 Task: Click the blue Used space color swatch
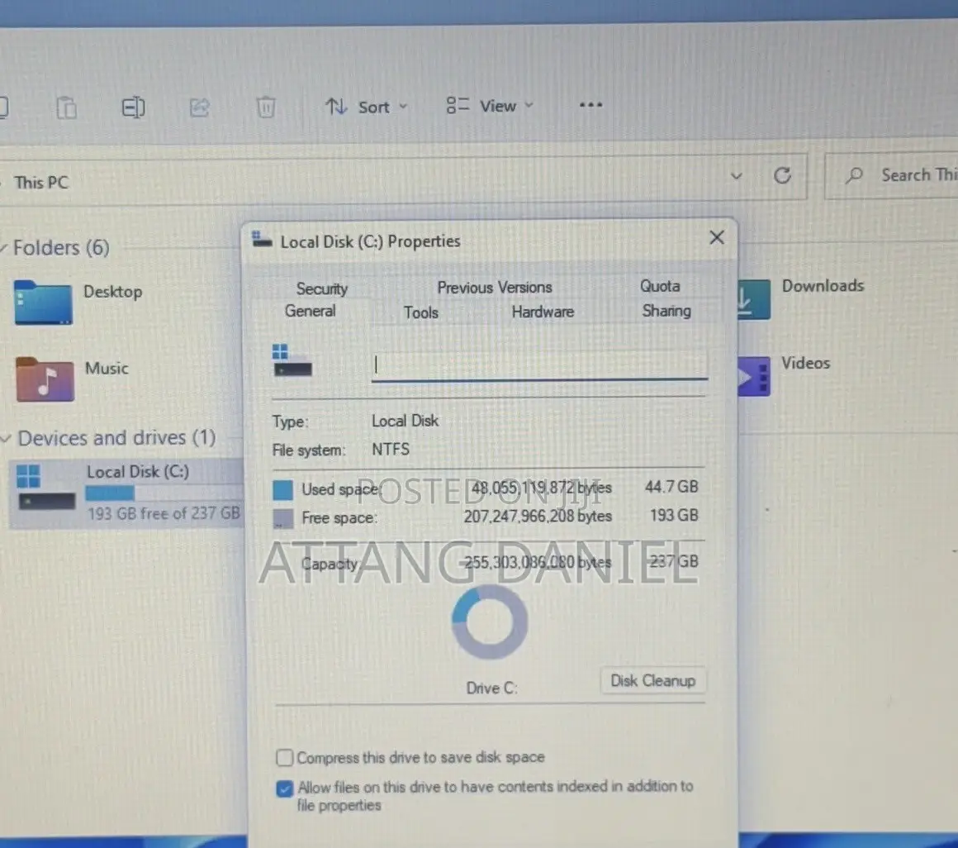(282, 490)
